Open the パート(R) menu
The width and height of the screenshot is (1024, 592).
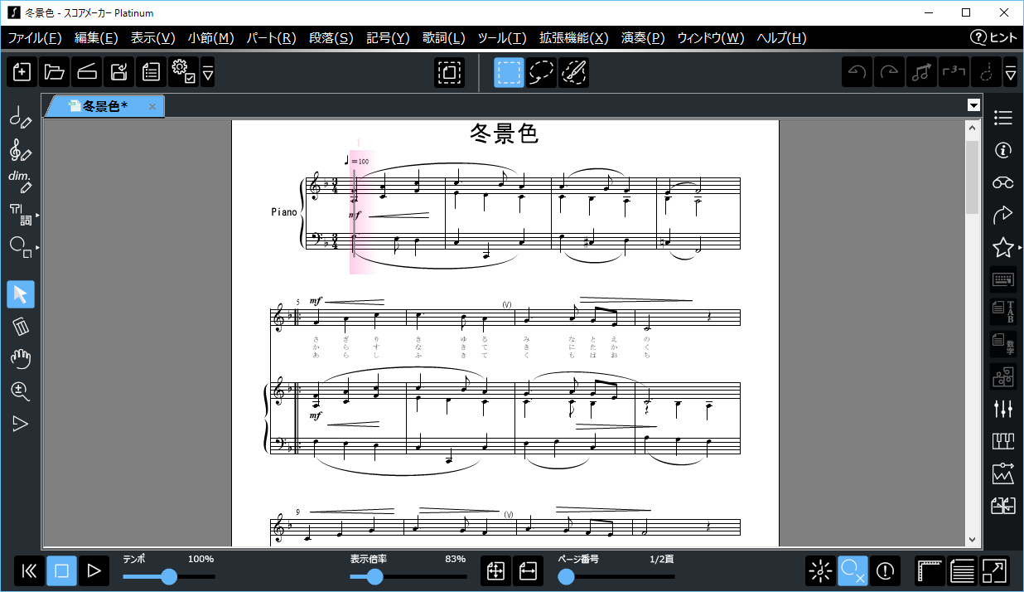(x=272, y=38)
